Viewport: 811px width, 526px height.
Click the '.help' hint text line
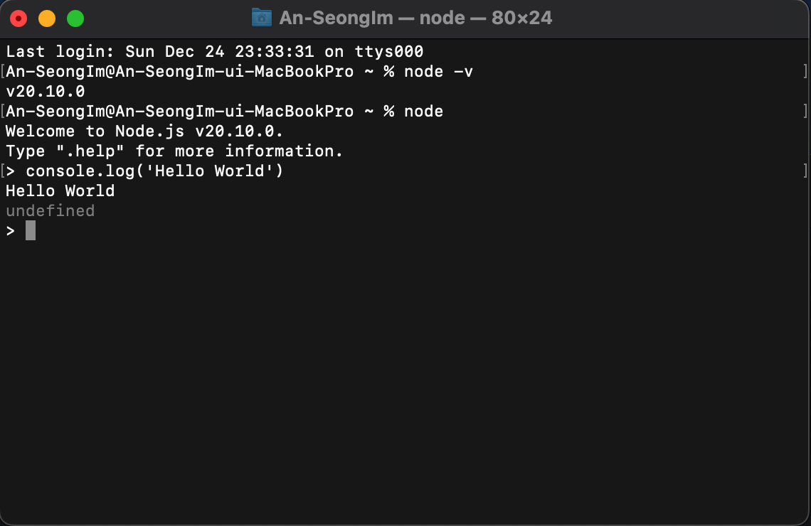174,151
